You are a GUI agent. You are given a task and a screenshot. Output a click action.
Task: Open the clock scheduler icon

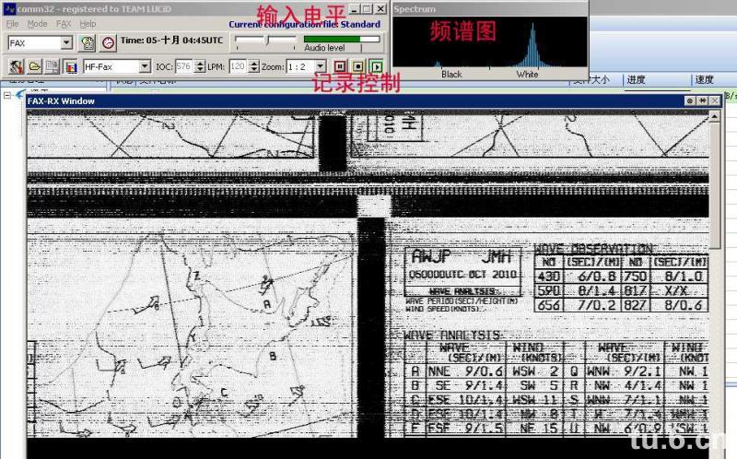(x=108, y=42)
